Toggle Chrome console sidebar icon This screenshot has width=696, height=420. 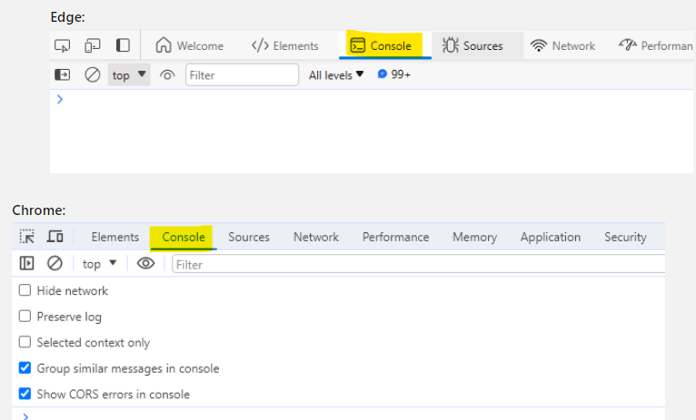pyautogui.click(x=26, y=264)
